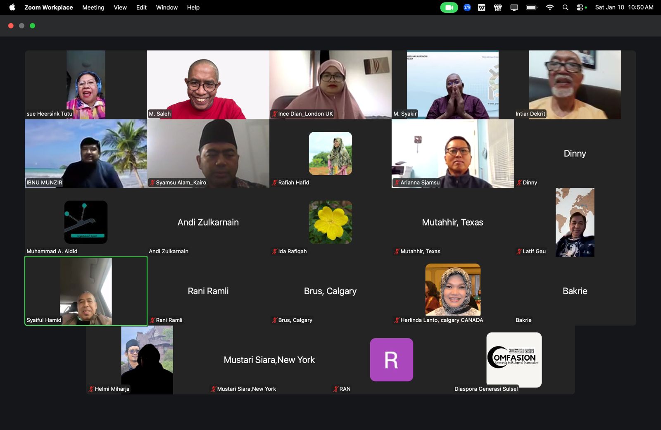The width and height of the screenshot is (661, 430).
Task: Click the WPS Office menu bar icon
Action: [481, 7]
